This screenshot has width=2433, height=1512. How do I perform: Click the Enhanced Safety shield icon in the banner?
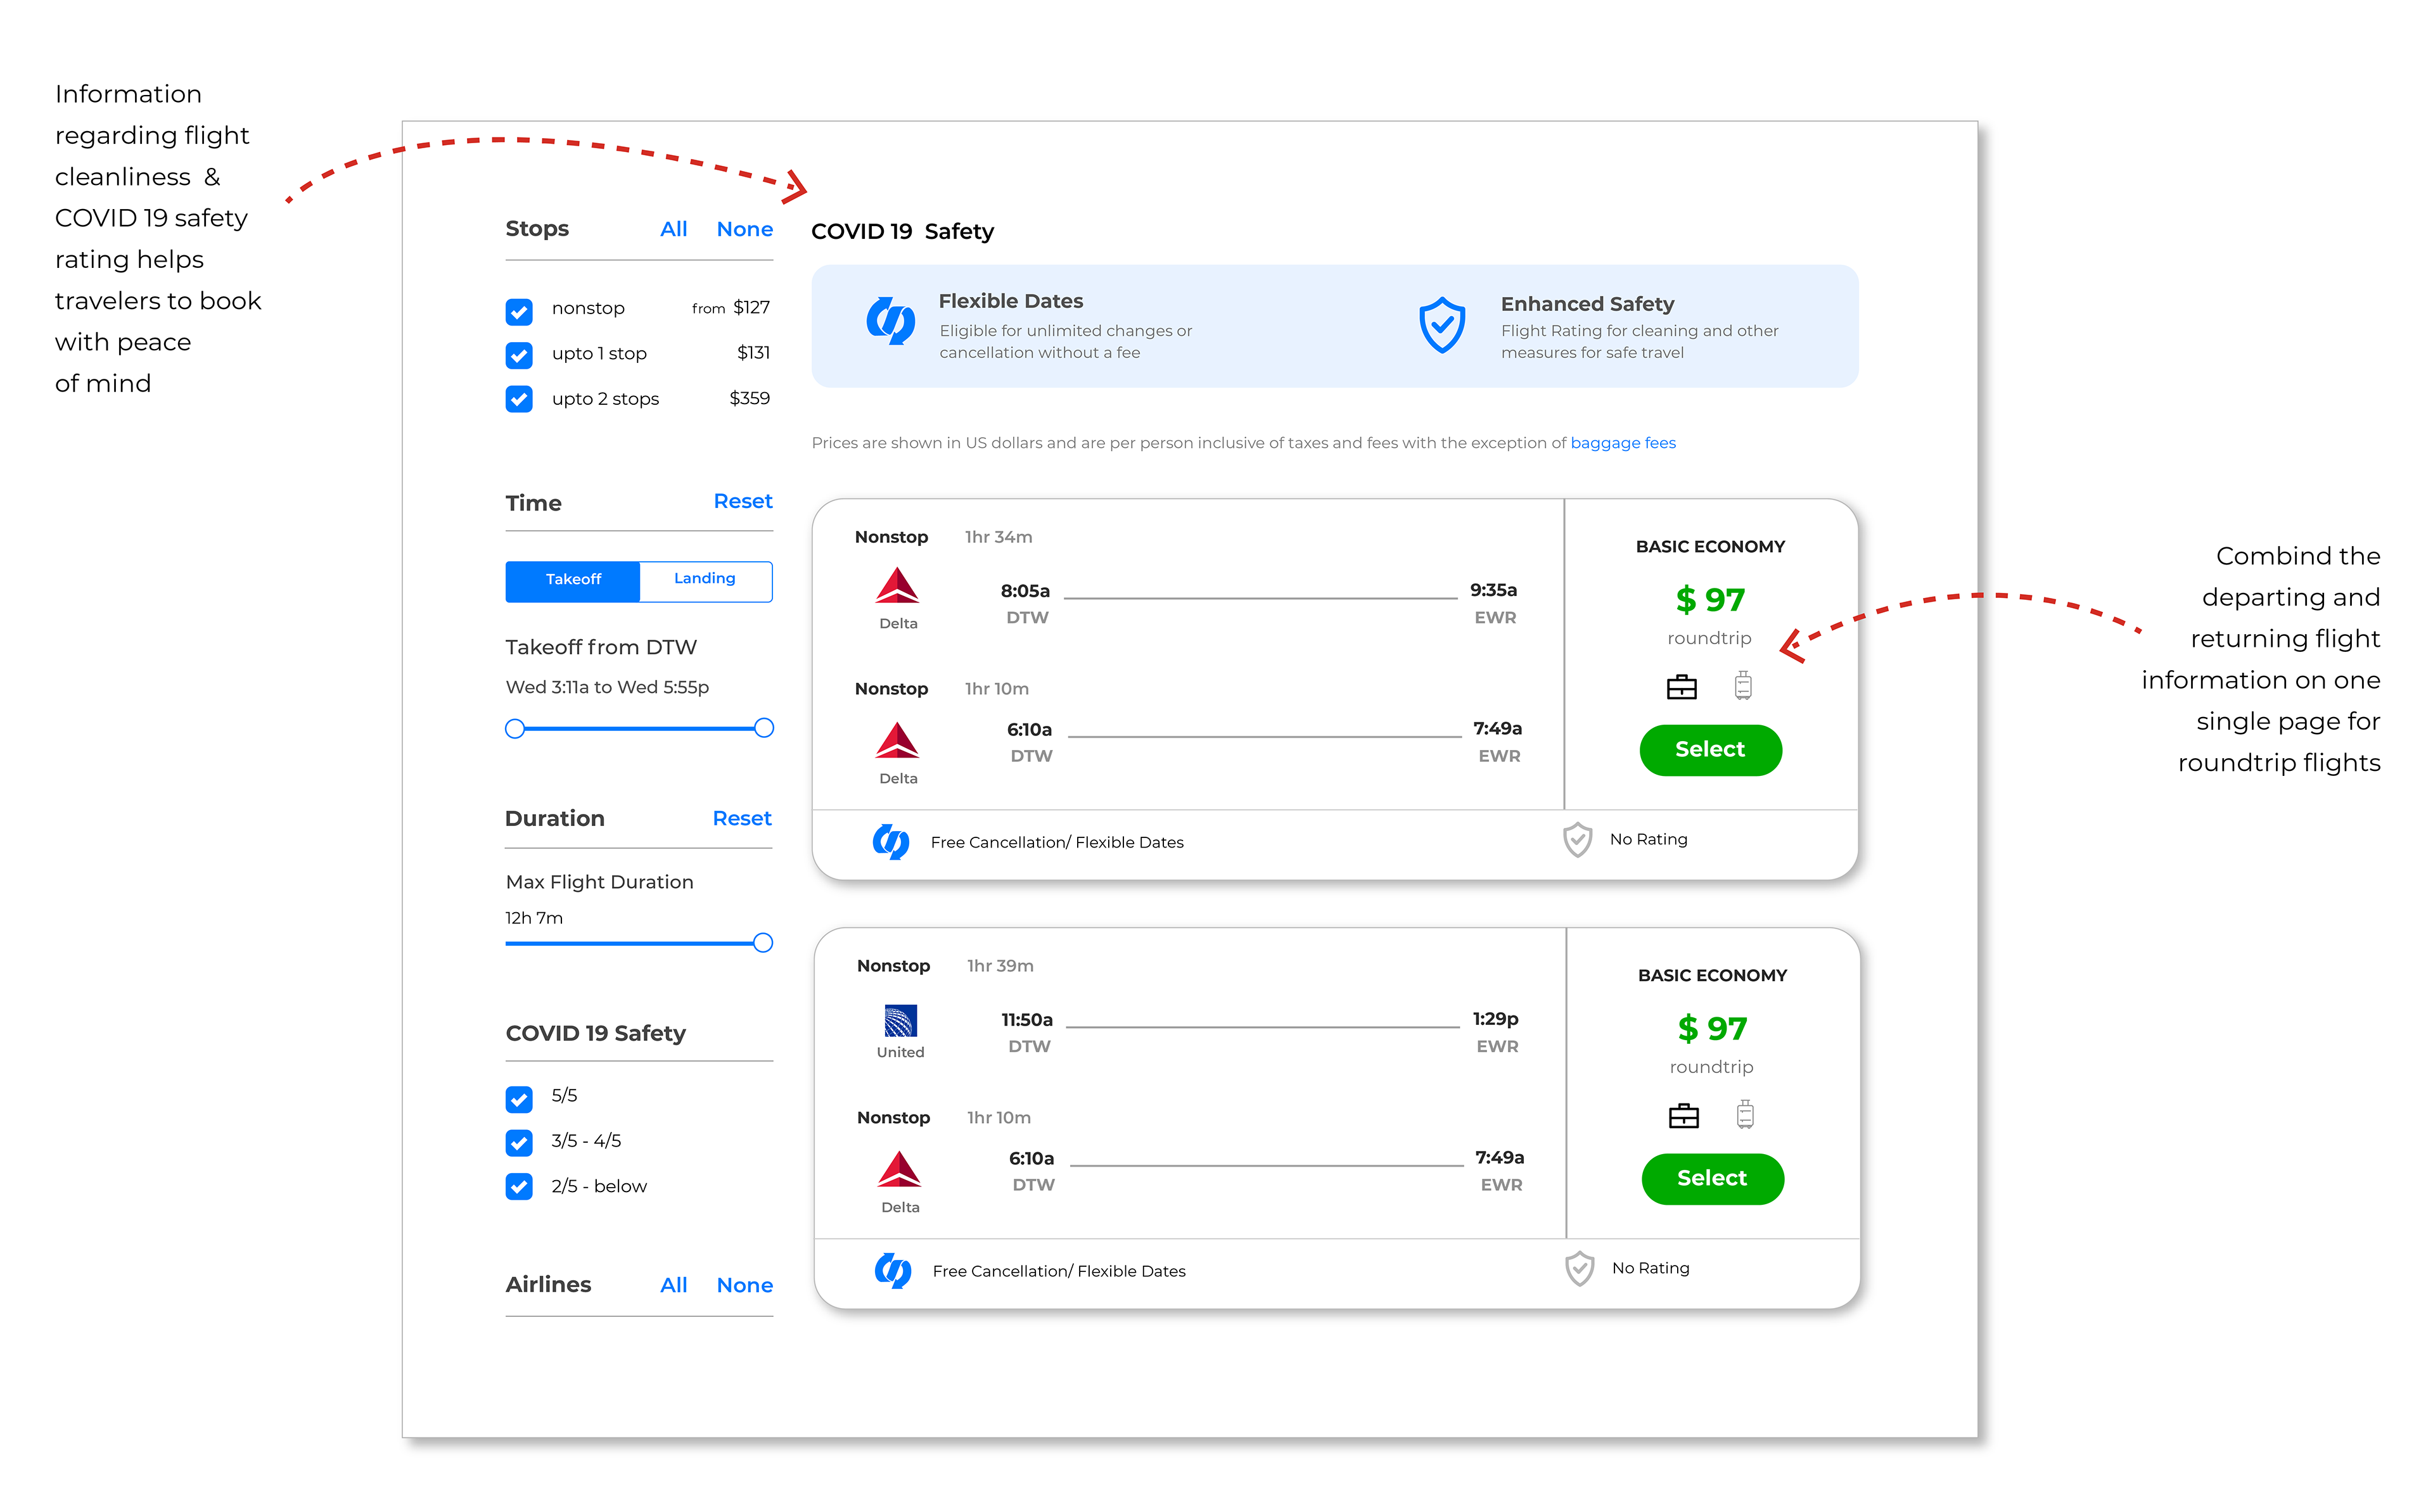point(1442,325)
